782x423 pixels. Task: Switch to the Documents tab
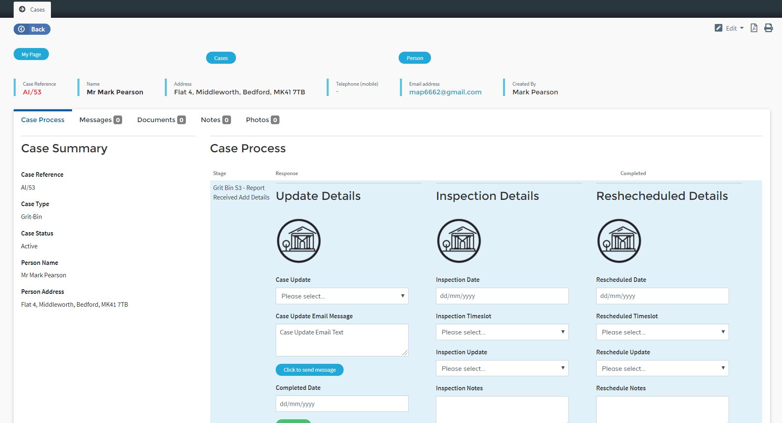pyautogui.click(x=161, y=120)
